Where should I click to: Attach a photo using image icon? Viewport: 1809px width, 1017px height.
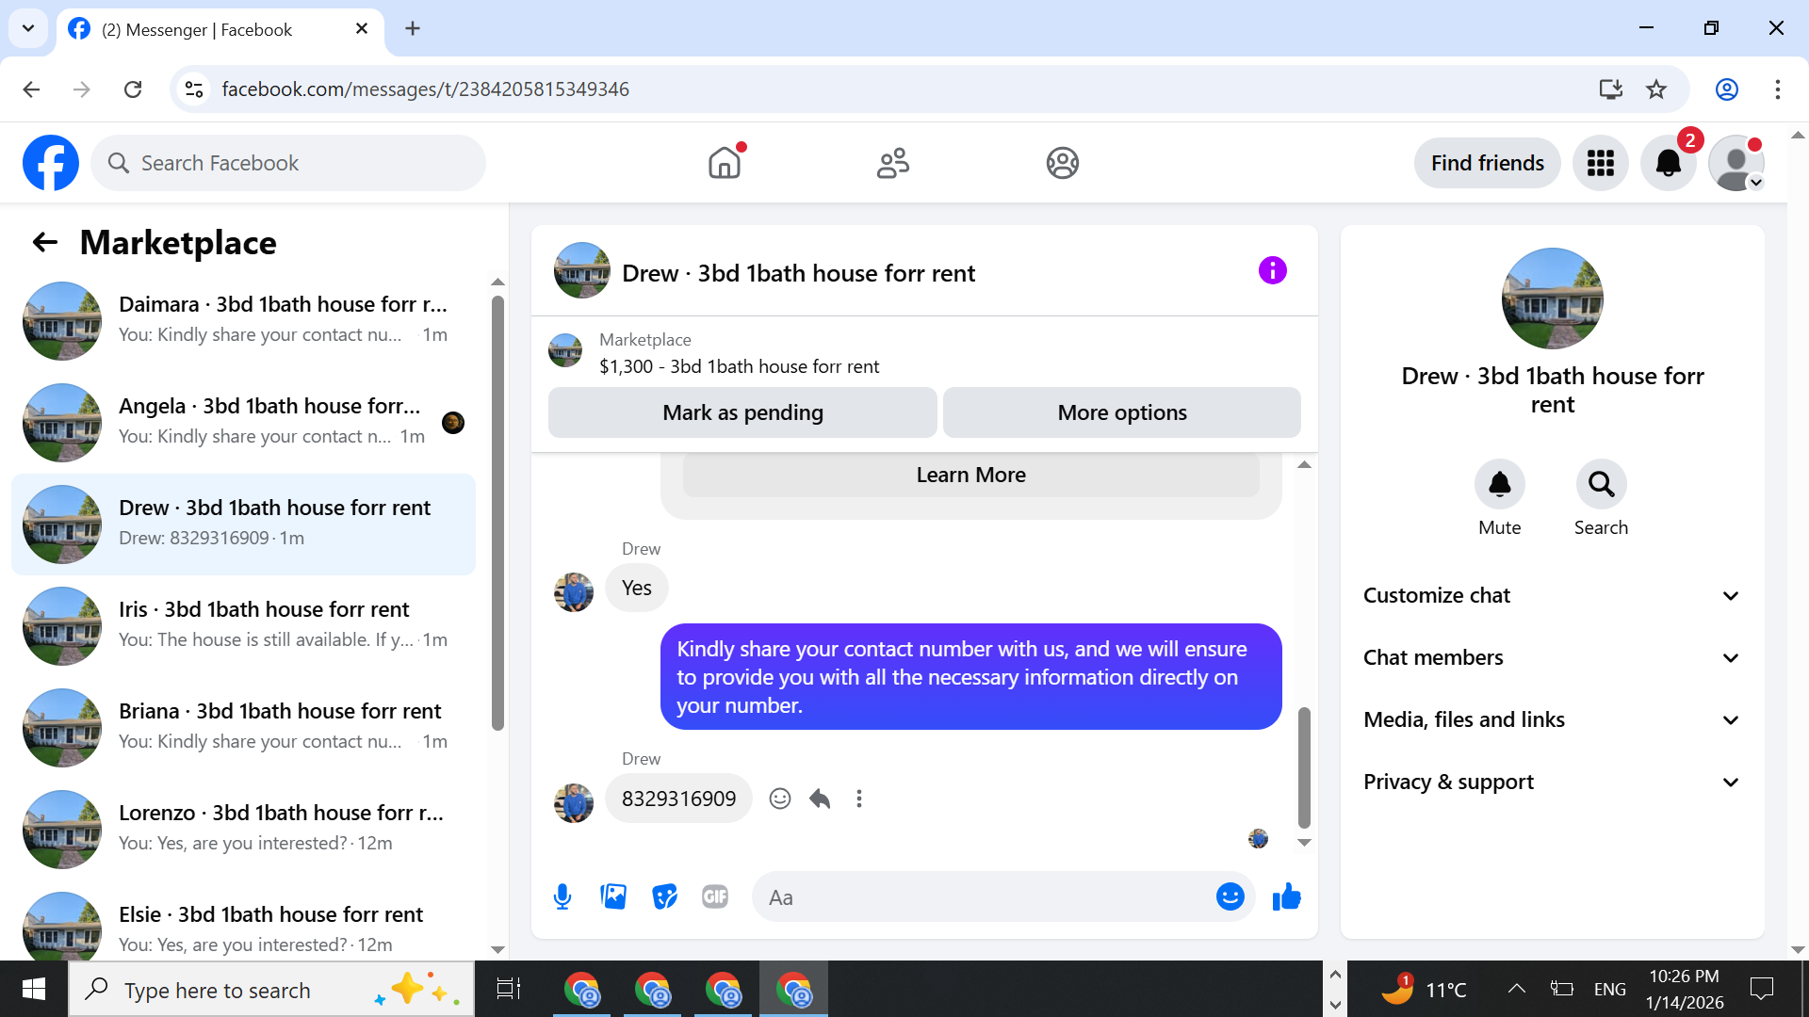point(613,896)
